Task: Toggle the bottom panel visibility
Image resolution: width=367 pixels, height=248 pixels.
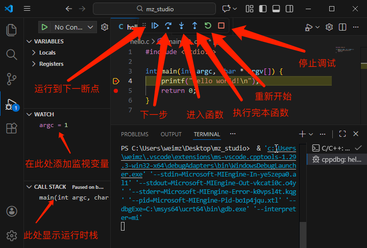Action: 276,9
